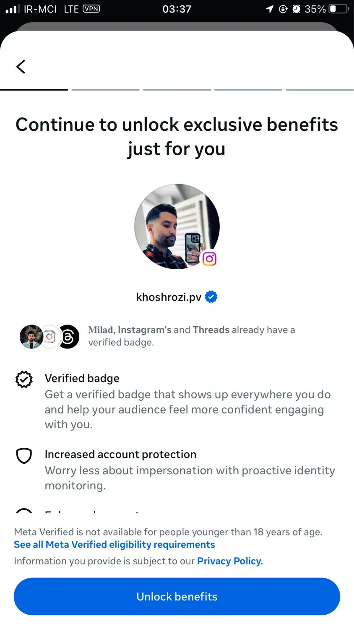The height and width of the screenshot is (629, 354).
Task: Tap the Verified badge checkmark icon
Action: 24,379
